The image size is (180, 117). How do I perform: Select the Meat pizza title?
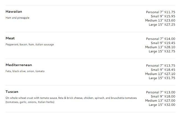(x=10, y=38)
